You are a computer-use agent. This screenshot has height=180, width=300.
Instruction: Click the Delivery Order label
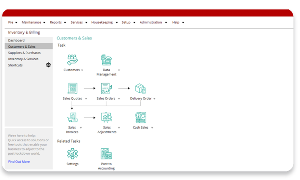tap(141, 98)
